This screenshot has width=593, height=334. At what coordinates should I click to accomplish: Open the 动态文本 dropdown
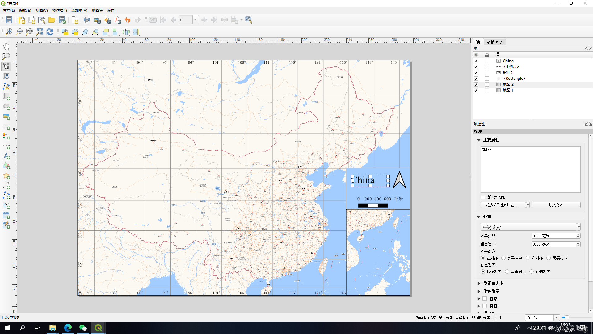point(556,205)
